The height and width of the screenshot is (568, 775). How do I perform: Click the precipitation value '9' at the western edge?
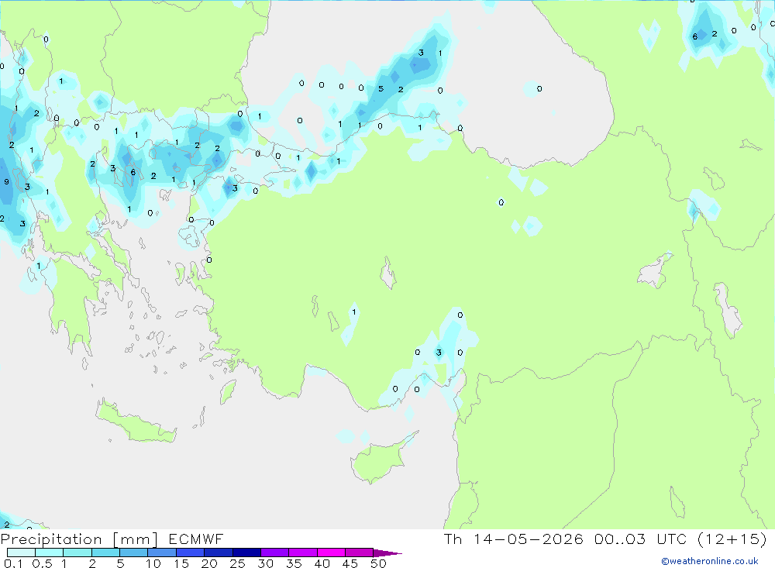pyautogui.click(x=6, y=182)
